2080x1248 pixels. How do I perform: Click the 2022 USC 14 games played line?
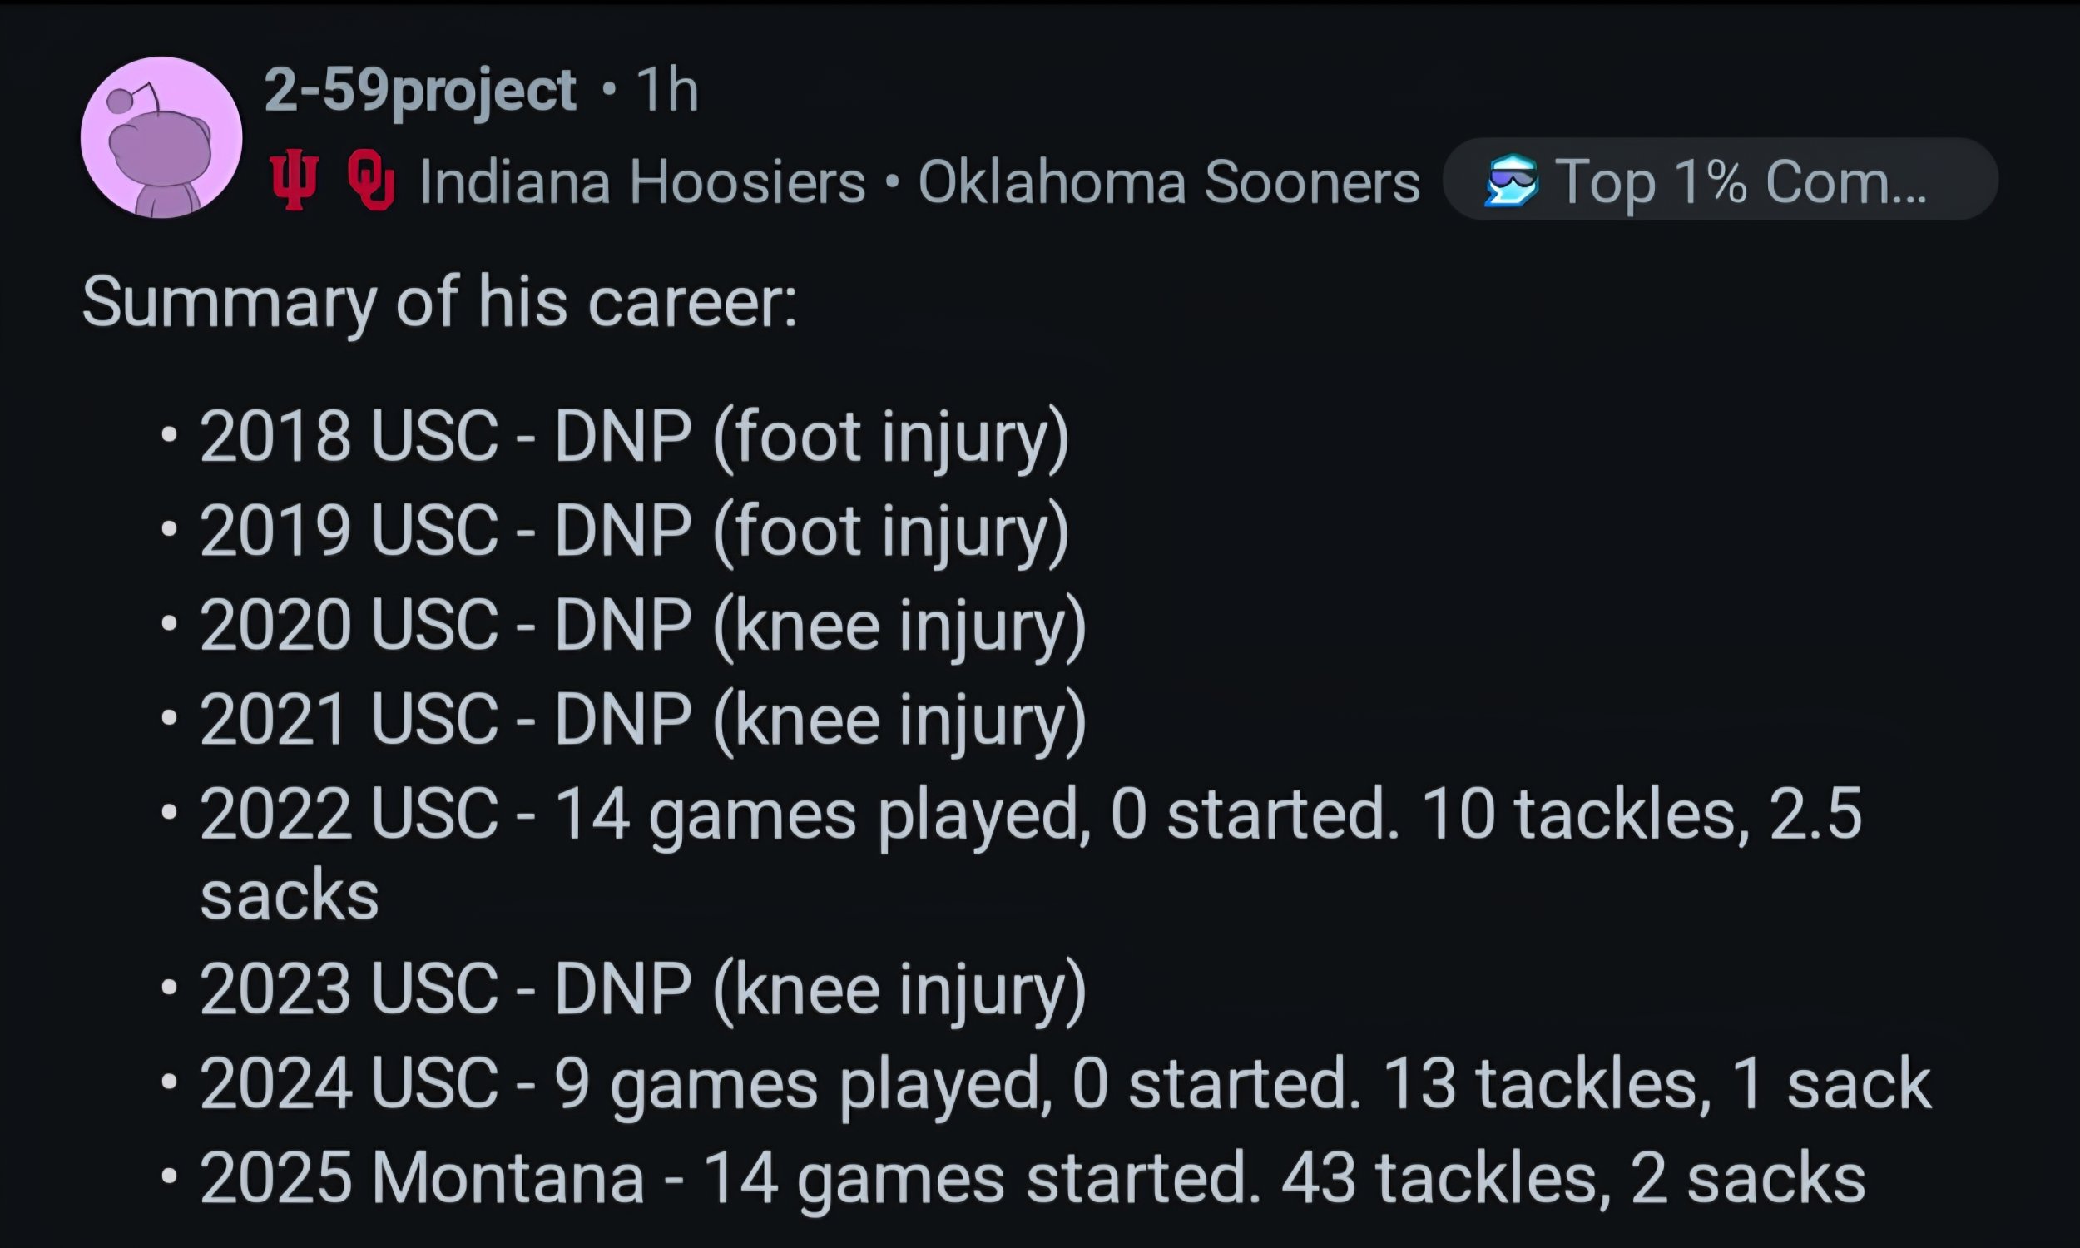coord(1031,813)
